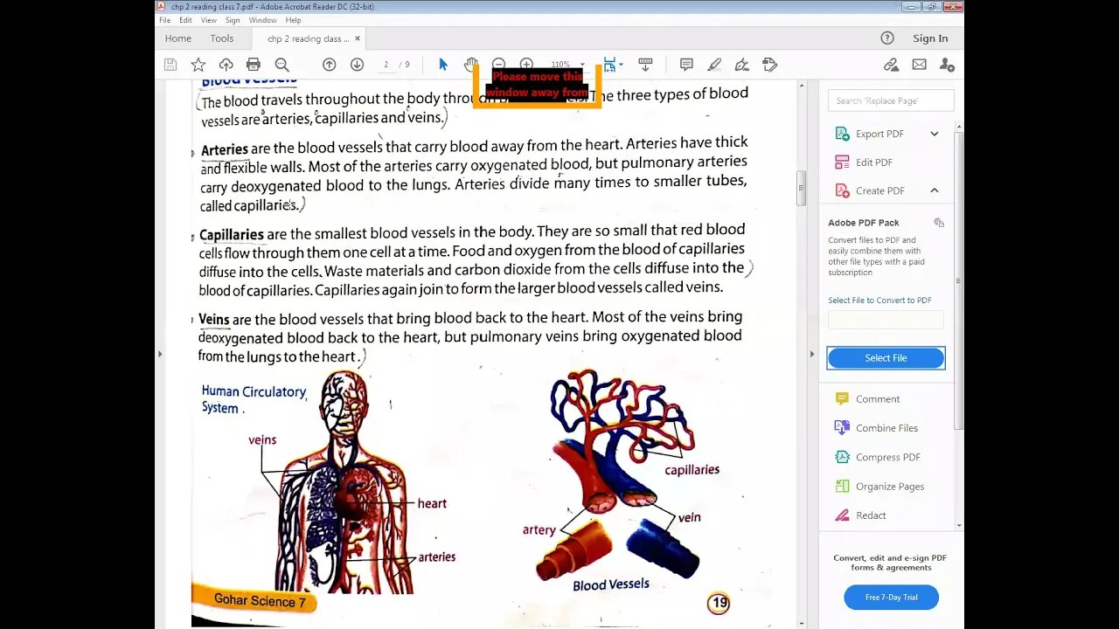The width and height of the screenshot is (1119, 629).
Task: Zoom in with the plus icon
Action: tap(526, 65)
